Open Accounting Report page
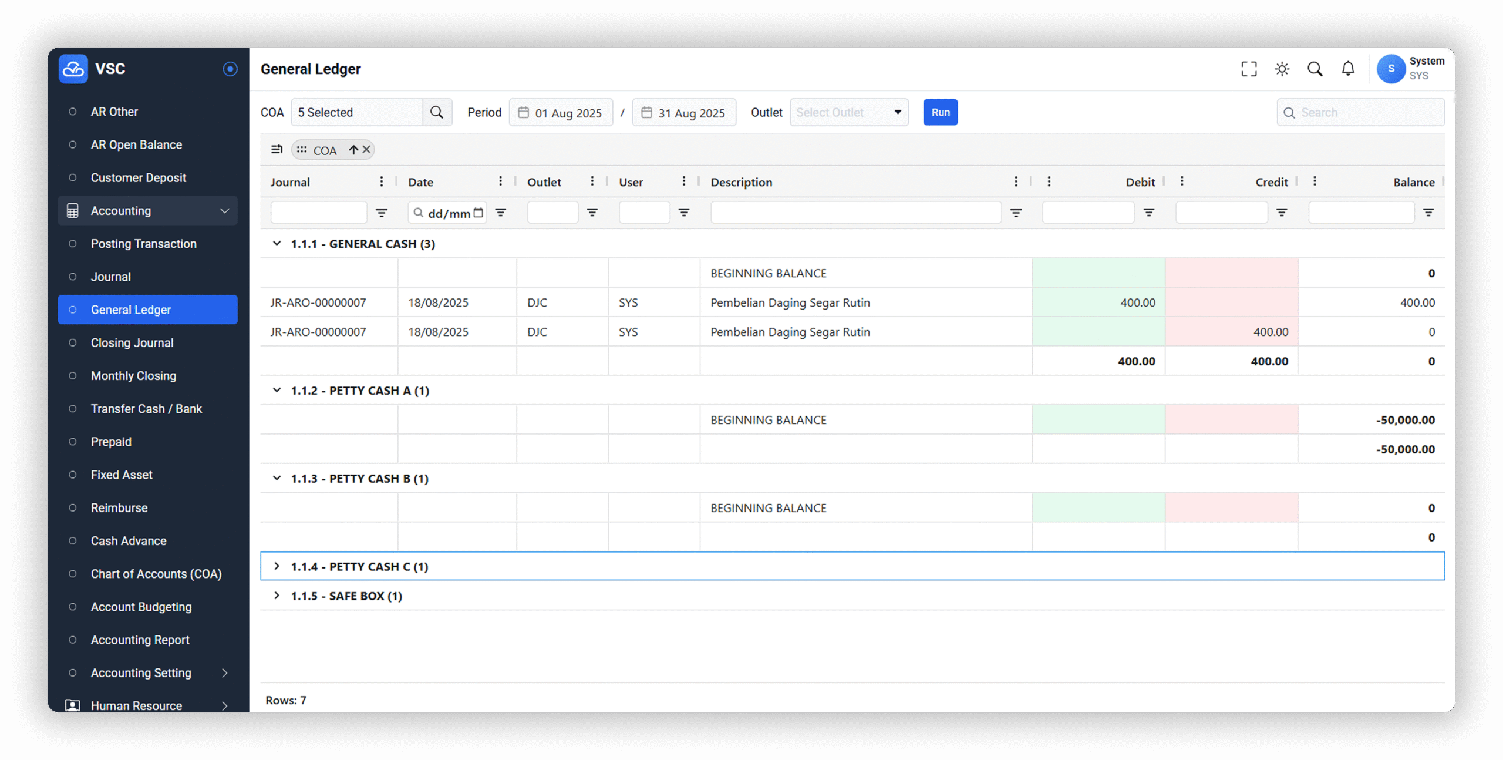1503x760 pixels. pos(148,640)
